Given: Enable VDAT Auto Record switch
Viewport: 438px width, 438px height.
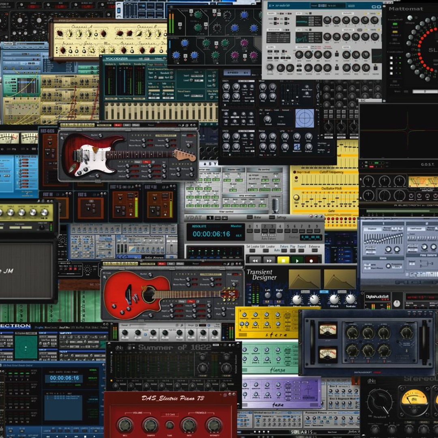Looking at the screenshot, I should pos(301,251).
